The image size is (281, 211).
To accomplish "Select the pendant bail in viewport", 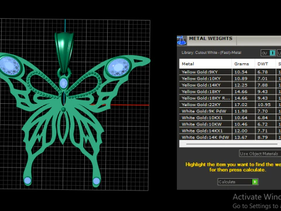I will (x=64, y=51).
